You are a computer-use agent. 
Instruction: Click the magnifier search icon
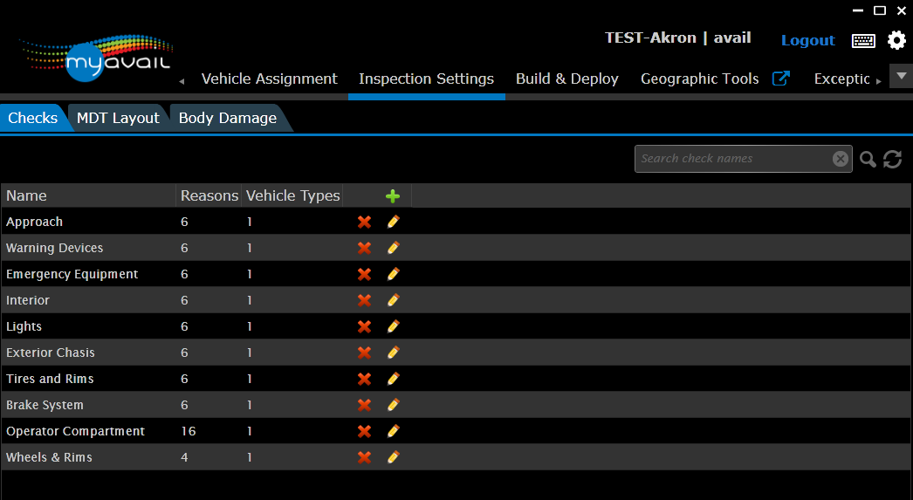[x=868, y=159]
